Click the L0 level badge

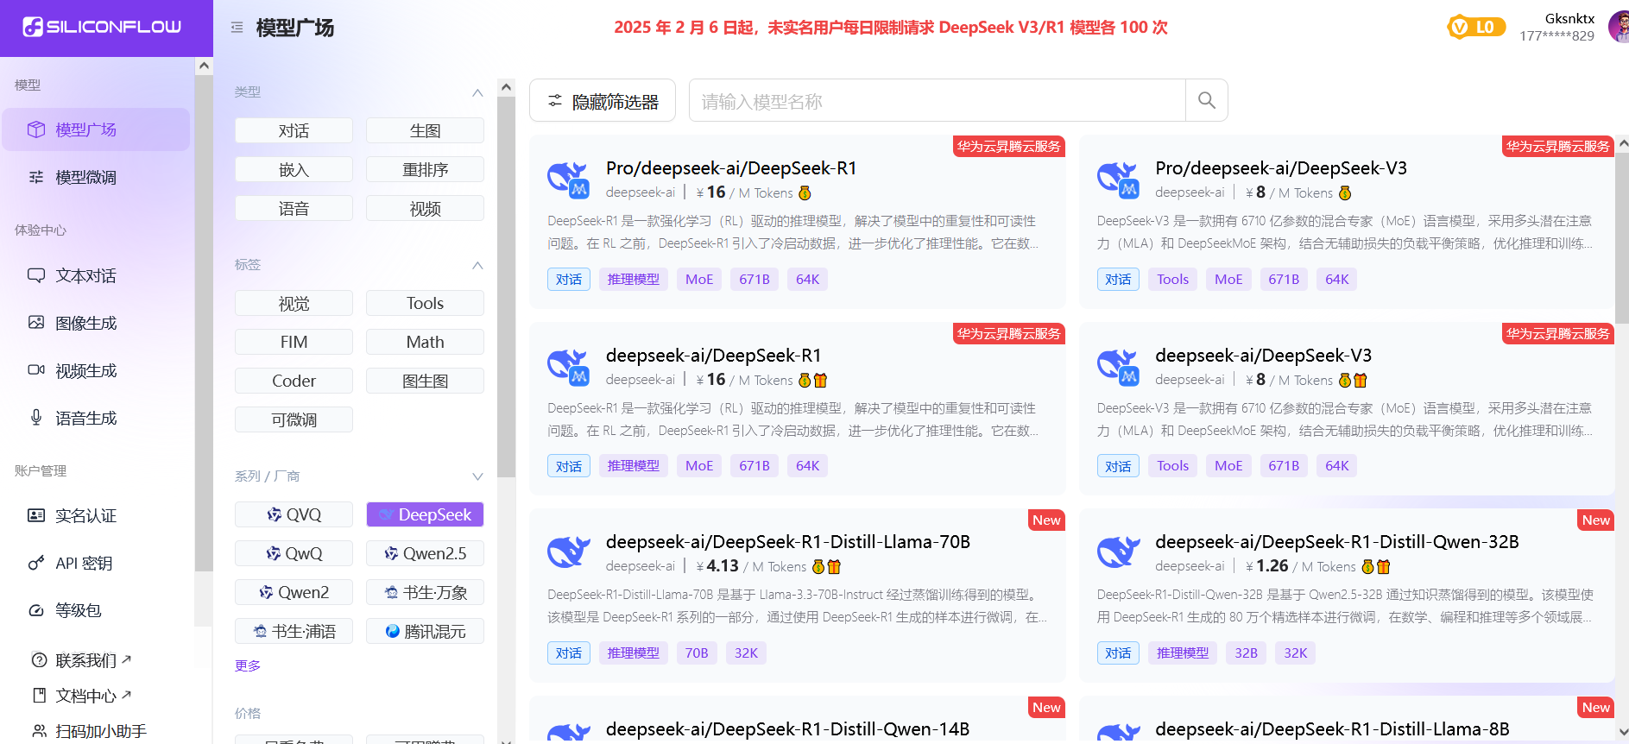(1476, 27)
